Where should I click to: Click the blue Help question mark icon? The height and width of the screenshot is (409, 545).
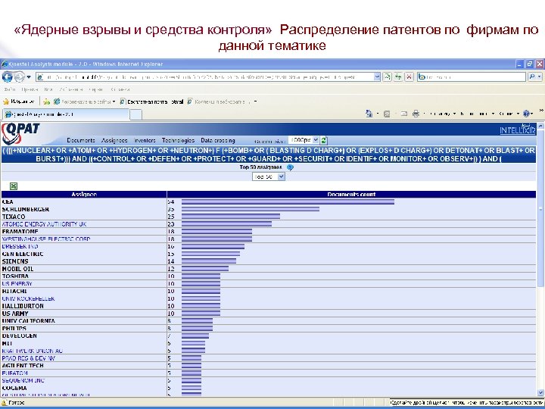point(528,114)
